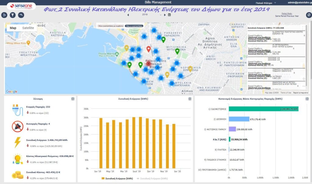Click the 'Συνολική Ενέργεια (kWh): 77.333.568' header
The image size is (312, 184).
pos(266,28)
